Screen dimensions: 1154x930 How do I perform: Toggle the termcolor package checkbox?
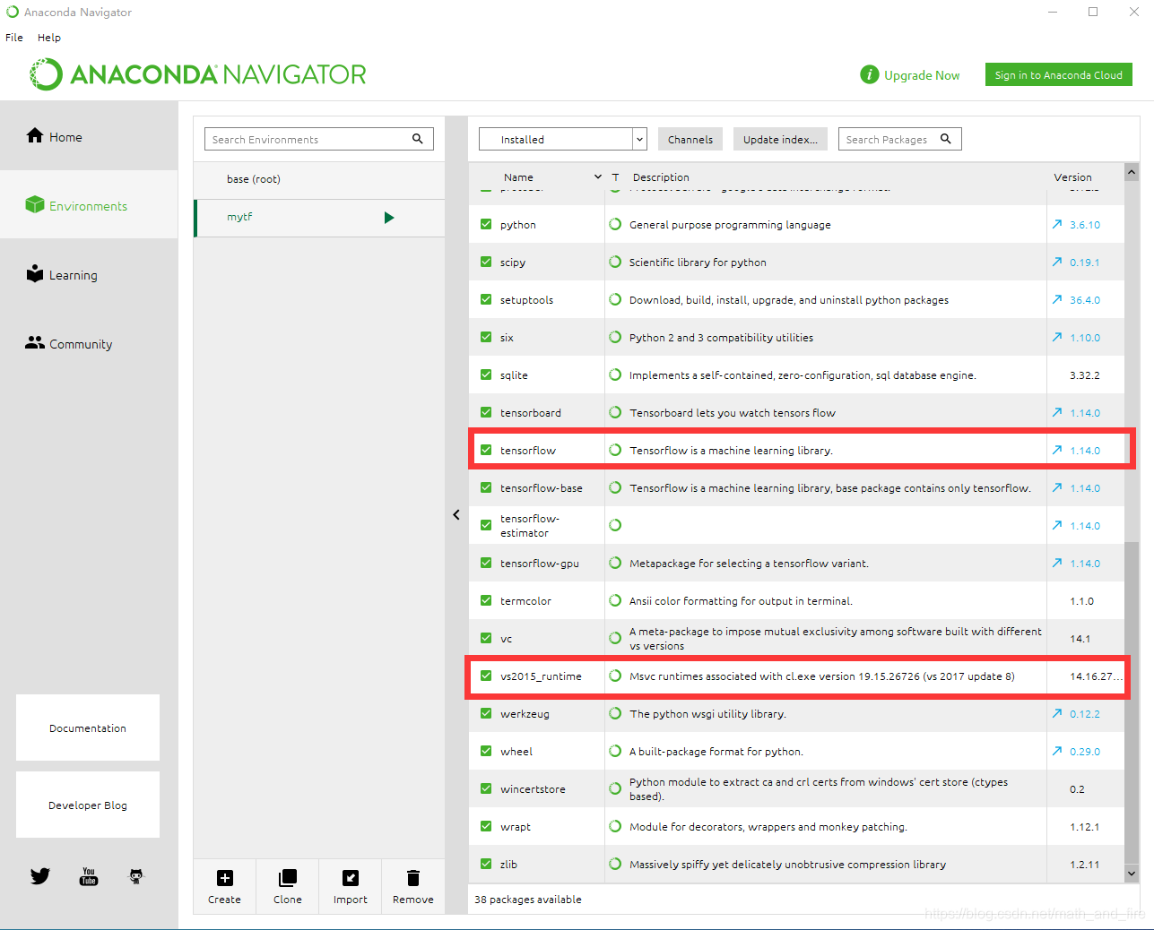tap(486, 601)
